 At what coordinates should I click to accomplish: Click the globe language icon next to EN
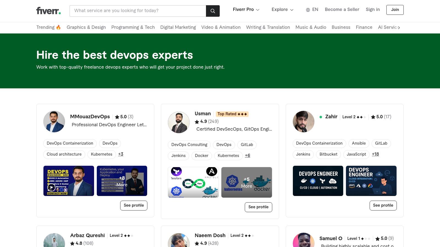308,10
